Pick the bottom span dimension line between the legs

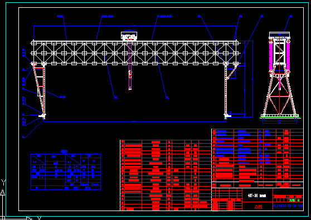[135, 121]
